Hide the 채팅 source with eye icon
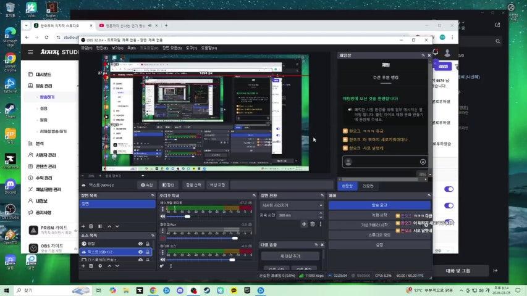 (x=140, y=244)
